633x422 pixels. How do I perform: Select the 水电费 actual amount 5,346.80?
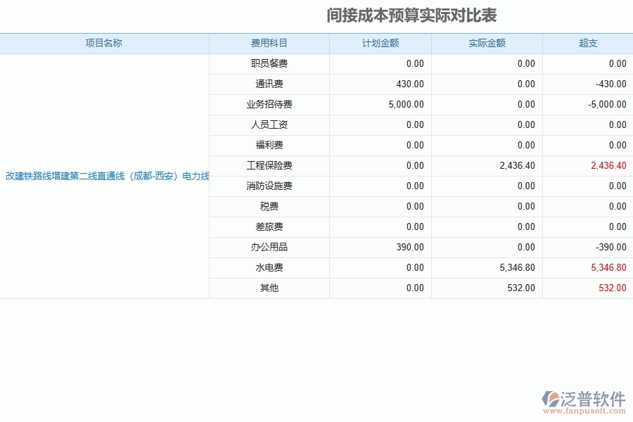pos(518,267)
